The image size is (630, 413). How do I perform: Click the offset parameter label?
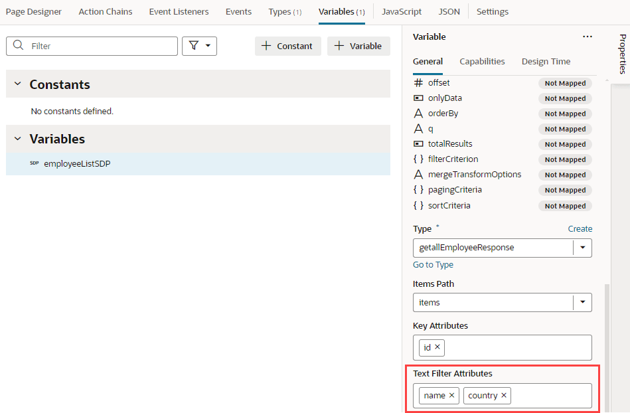439,83
